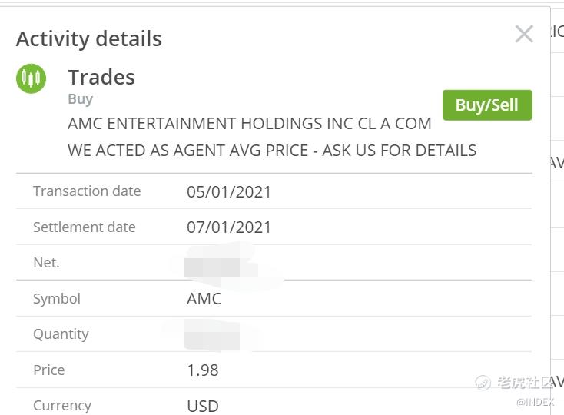Click the @INDEX watermark text
Image resolution: width=564 pixels, height=415 pixels.
pyautogui.click(x=535, y=402)
